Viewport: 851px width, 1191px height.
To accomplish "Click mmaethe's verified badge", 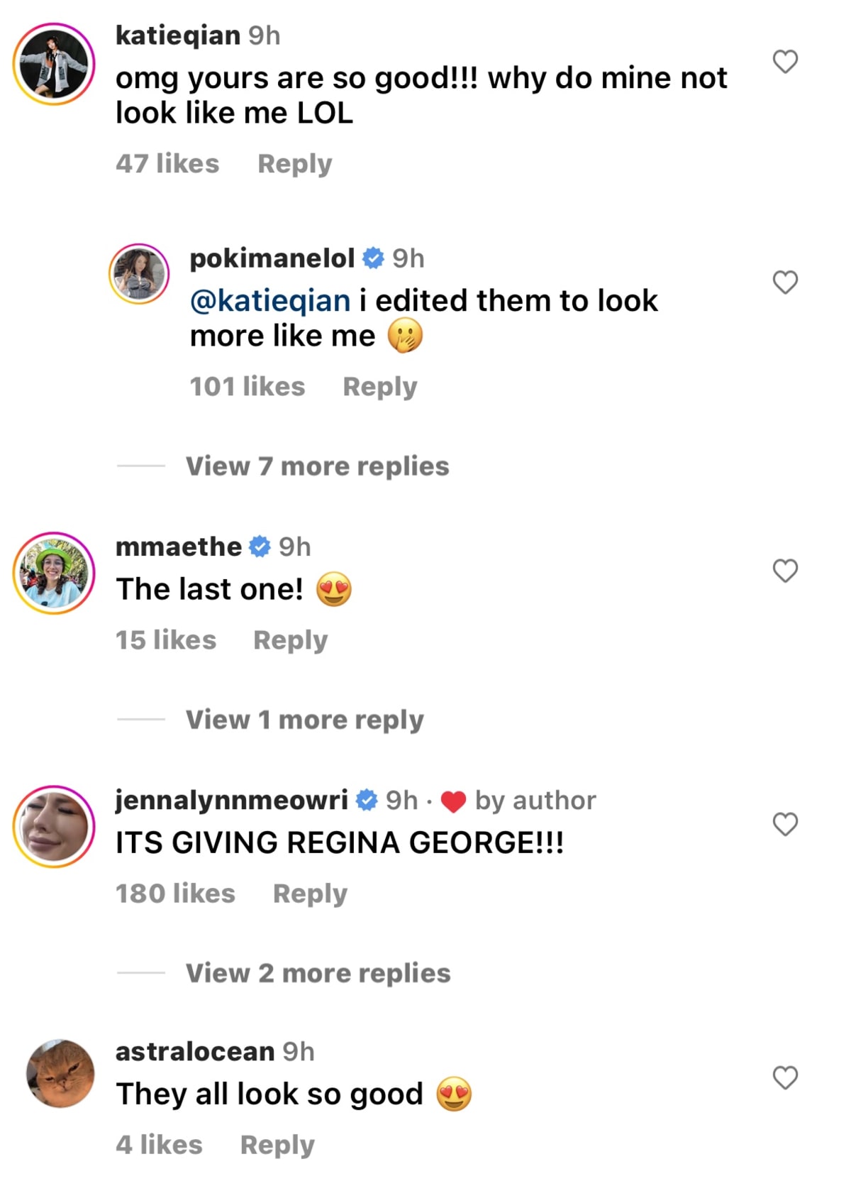I will (259, 547).
